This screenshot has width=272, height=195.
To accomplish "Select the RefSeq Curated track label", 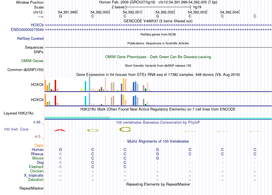I will click(x=30, y=39).
